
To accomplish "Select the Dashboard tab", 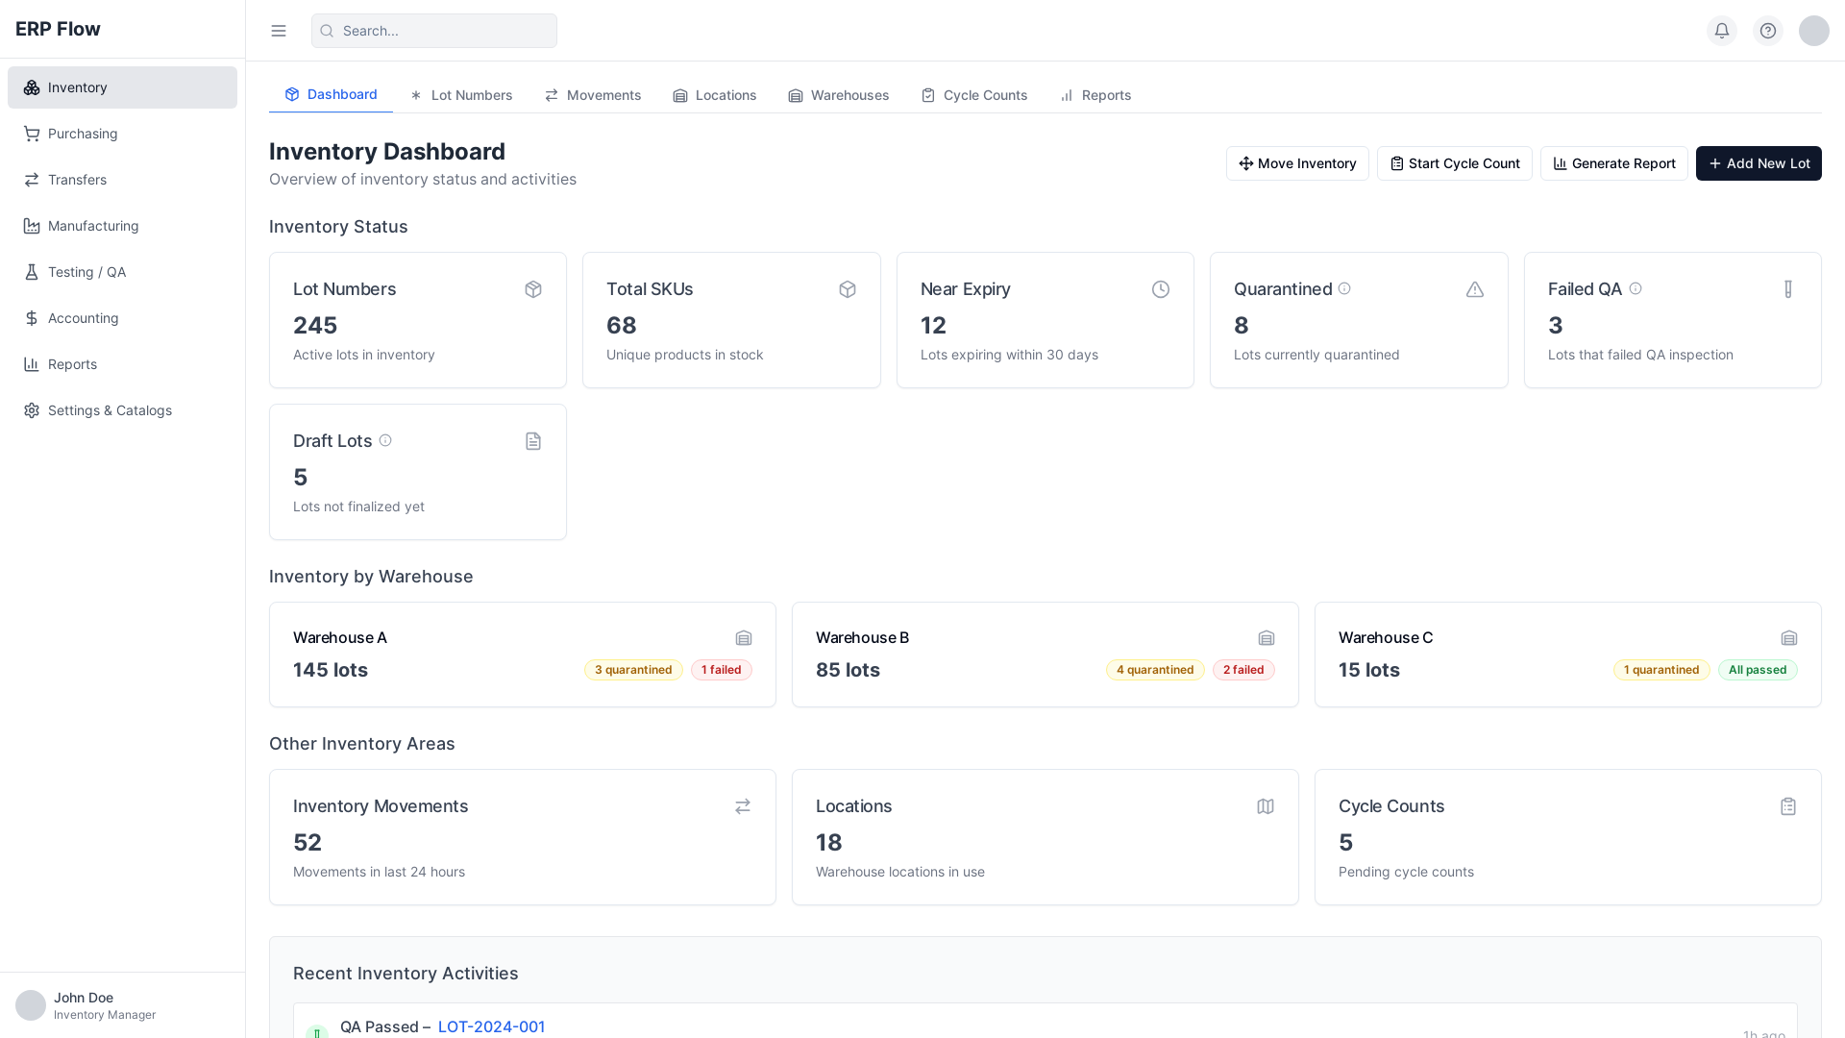I will point(331,94).
